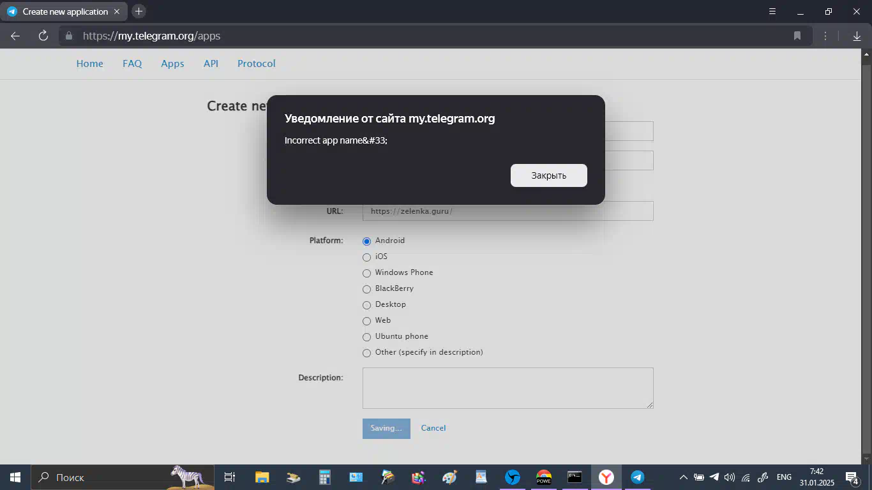Select the Ubuntu phone radio button
Image resolution: width=872 pixels, height=490 pixels.
pyautogui.click(x=366, y=337)
